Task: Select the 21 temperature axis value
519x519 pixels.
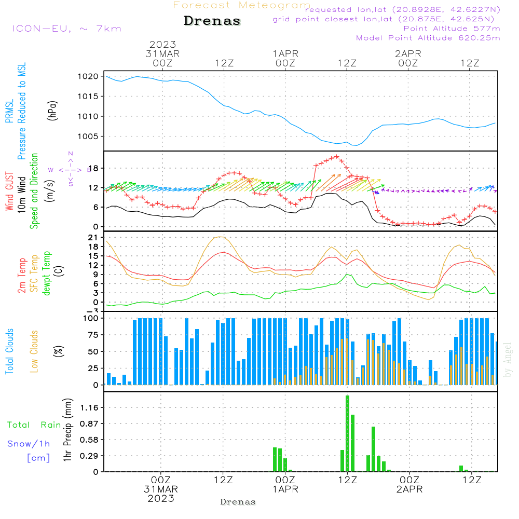Action: coord(93,237)
